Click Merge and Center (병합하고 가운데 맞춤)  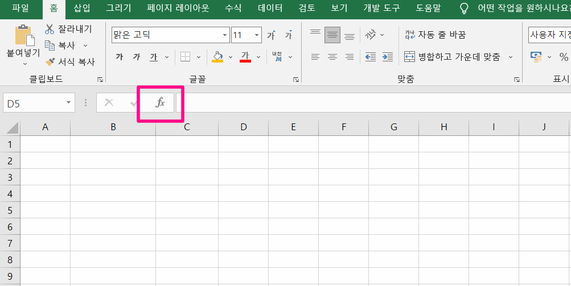point(452,57)
